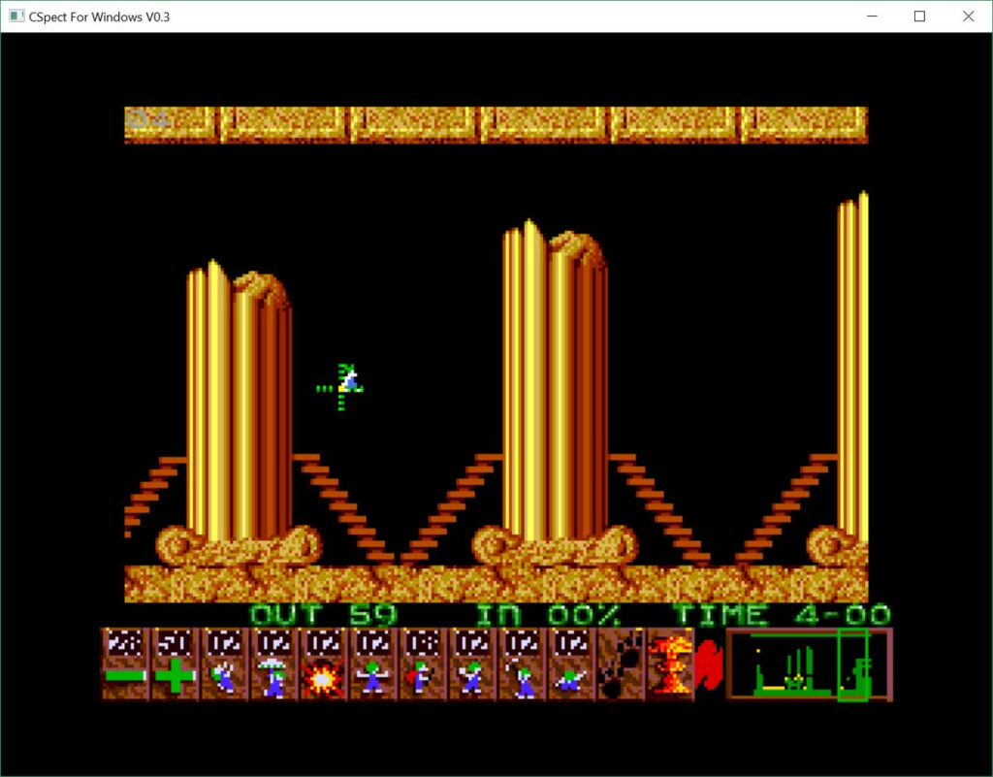Select the Floater umbrella skill

[x=273, y=664]
